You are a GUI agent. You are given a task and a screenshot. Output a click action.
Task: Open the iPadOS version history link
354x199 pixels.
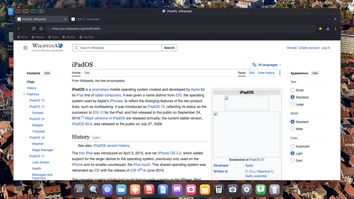tap(112, 145)
